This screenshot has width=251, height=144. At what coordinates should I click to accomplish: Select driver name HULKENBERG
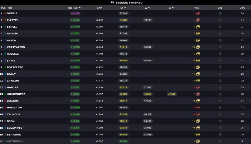[16, 94]
